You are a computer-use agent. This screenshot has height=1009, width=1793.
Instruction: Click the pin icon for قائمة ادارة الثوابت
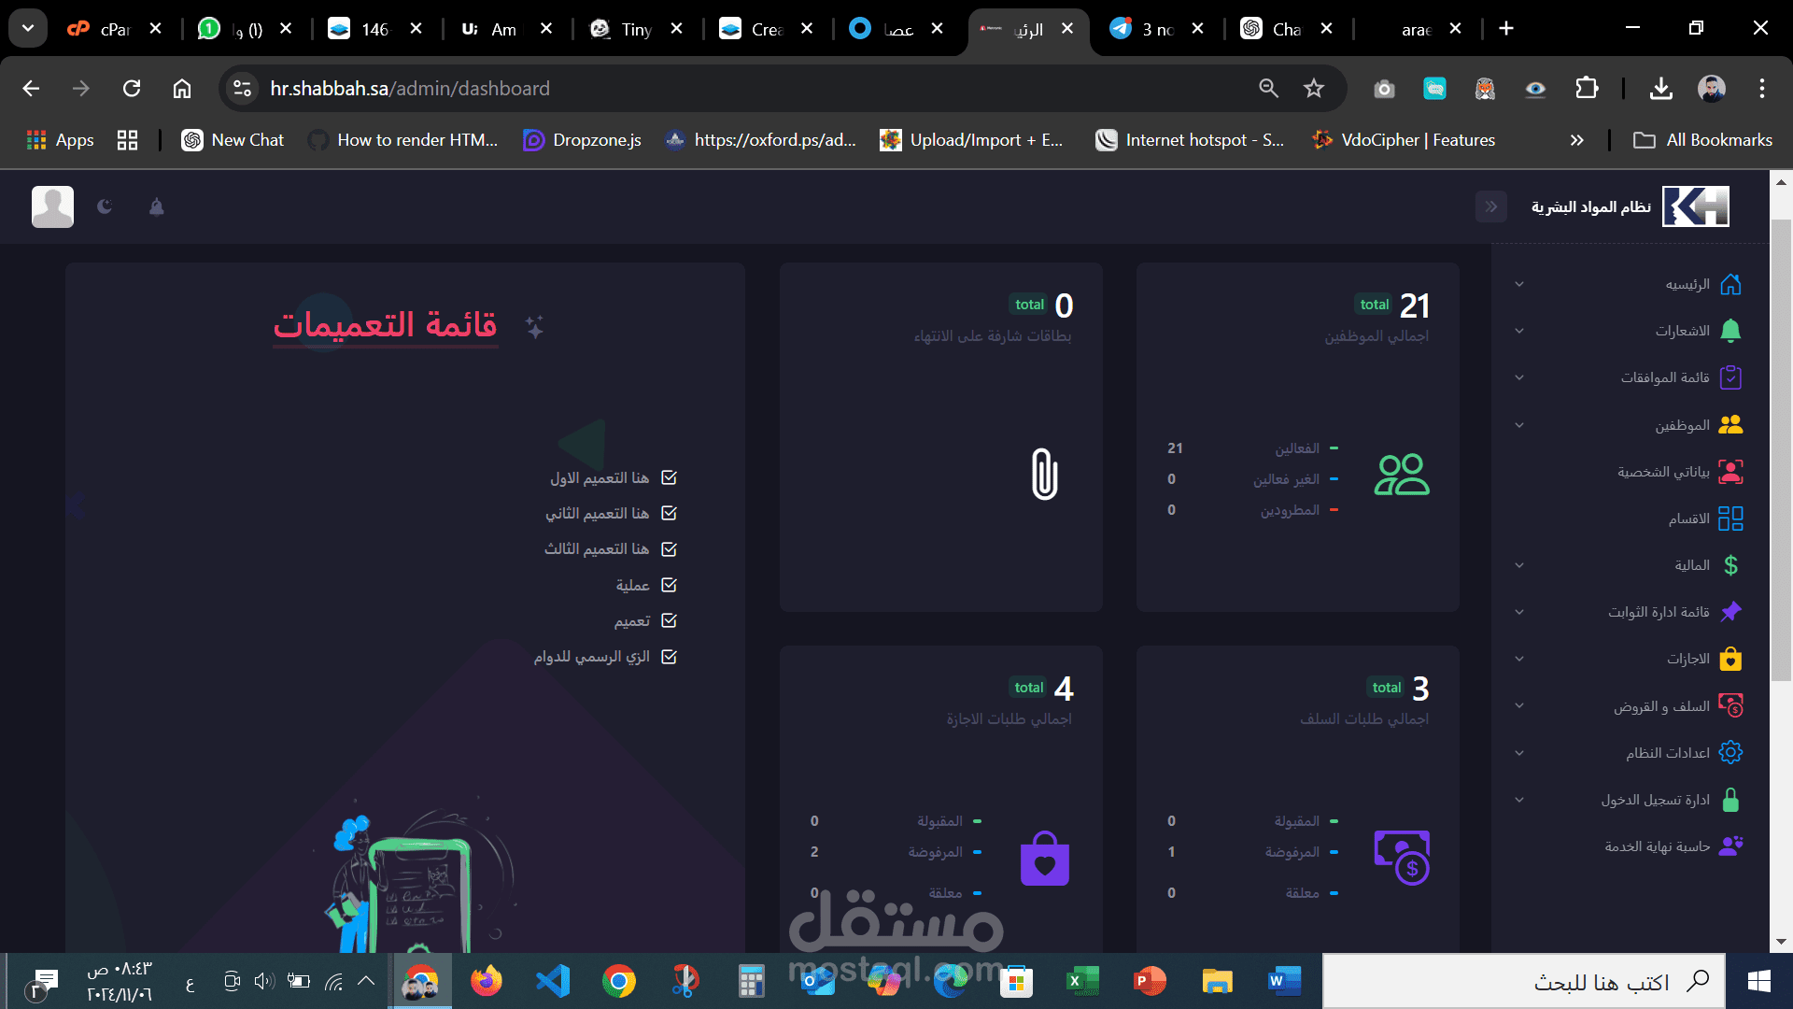(1730, 612)
